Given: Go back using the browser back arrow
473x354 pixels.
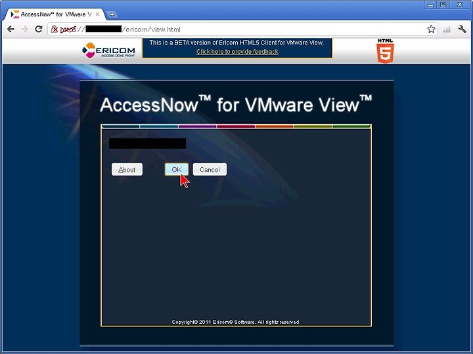Looking at the screenshot, I should coord(11,29).
